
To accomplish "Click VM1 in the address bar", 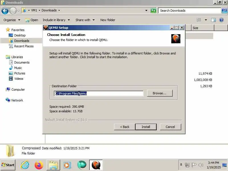I will (34, 10).
